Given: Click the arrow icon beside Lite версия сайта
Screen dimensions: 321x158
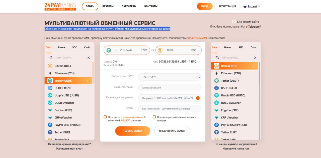Looking at the screenshot, I should point(234,22).
